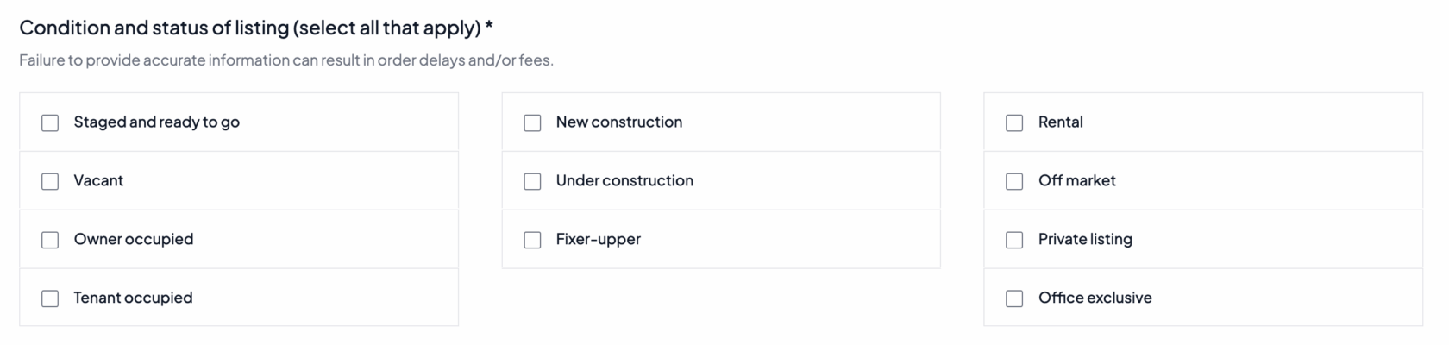This screenshot has width=1449, height=345.
Task: Check the Rental checkbox
Action: click(1014, 122)
